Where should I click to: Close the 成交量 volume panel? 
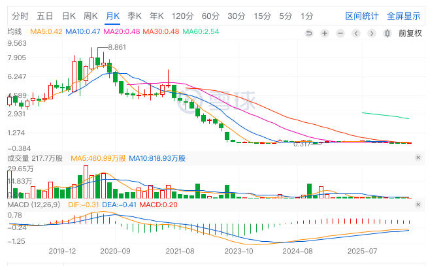pyautogui.click(x=418, y=158)
